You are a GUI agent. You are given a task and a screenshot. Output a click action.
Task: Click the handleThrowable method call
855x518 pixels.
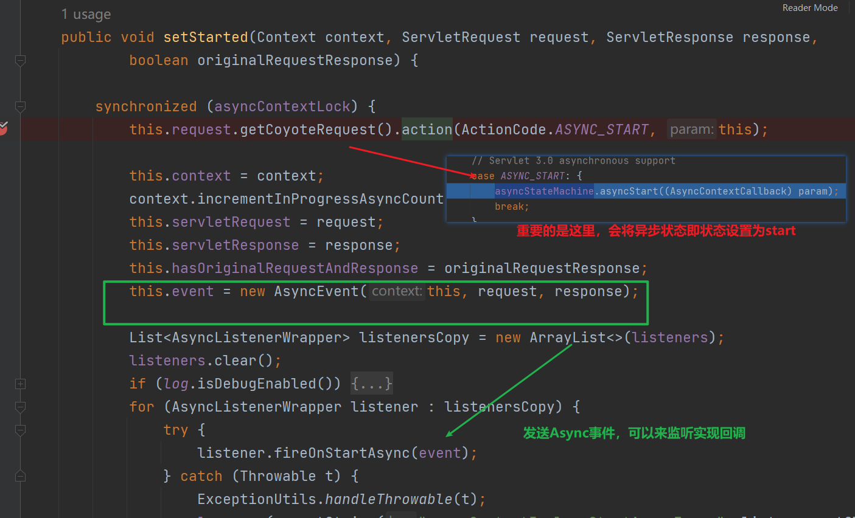coord(389,499)
